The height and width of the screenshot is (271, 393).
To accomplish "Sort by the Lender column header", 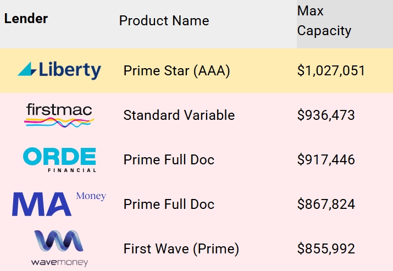I will click(26, 19).
